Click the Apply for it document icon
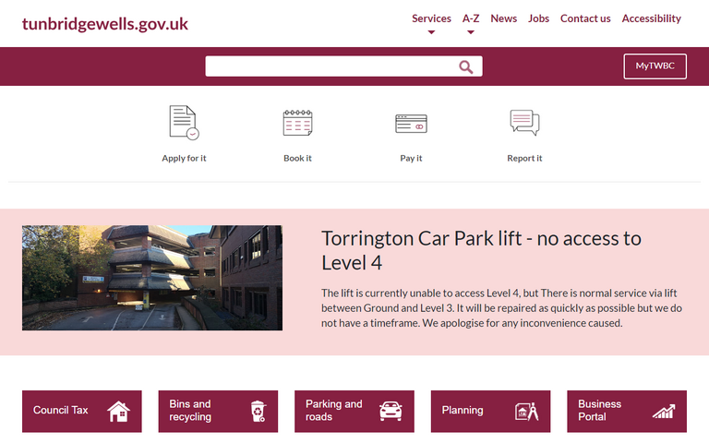The image size is (709, 443). pyautogui.click(x=184, y=123)
